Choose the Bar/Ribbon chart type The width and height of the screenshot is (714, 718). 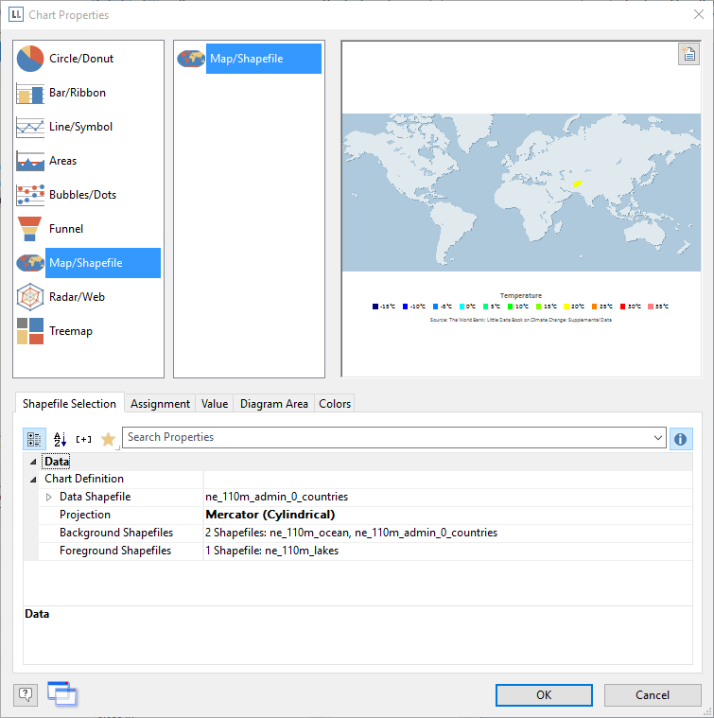point(77,93)
